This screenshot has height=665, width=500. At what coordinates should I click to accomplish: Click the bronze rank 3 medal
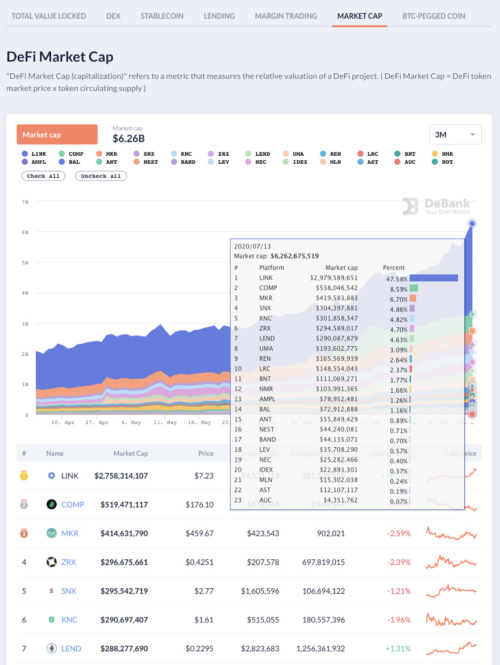tap(24, 533)
